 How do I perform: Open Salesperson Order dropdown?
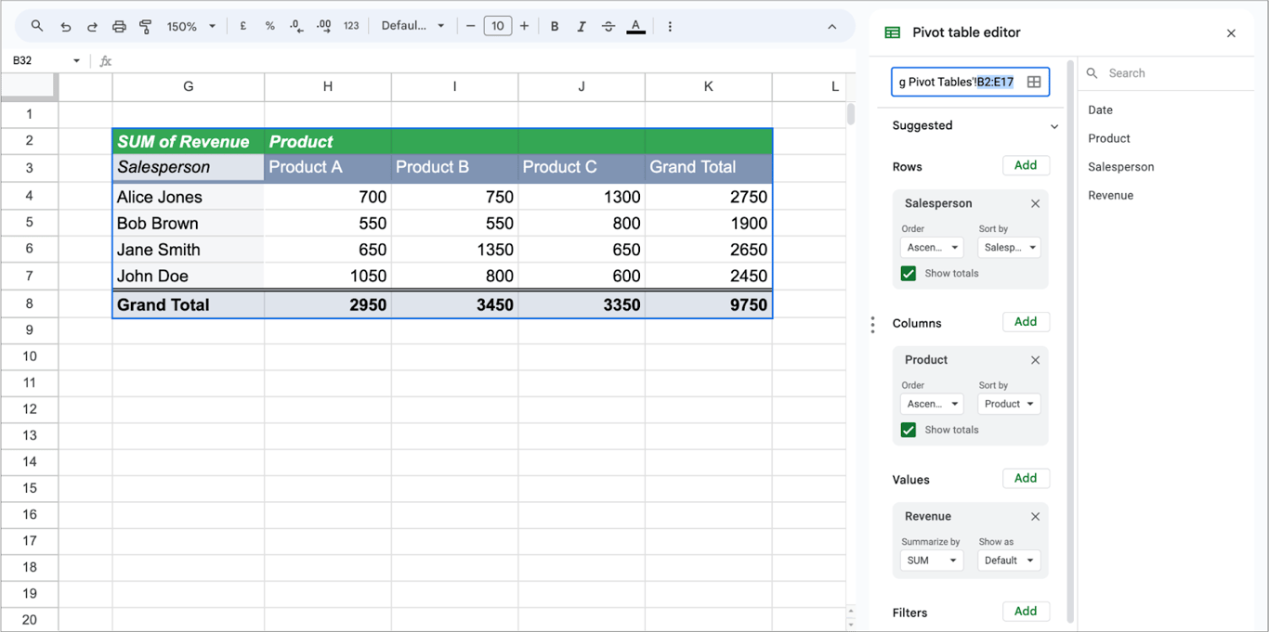(x=932, y=248)
